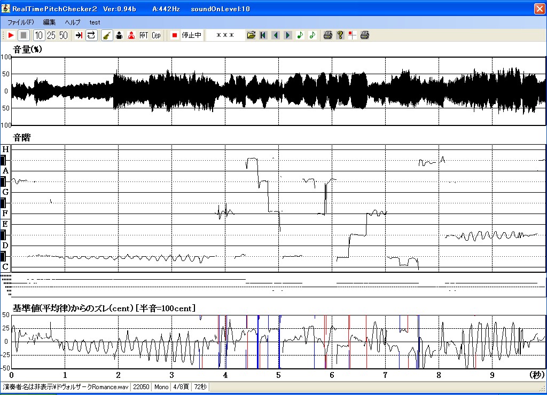The width and height of the screenshot is (547, 395).
Task: Select the red-dressed woman voice icon
Action: click(131, 35)
